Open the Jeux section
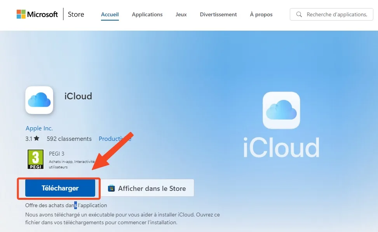This screenshot has height=232, width=378. coord(181,14)
